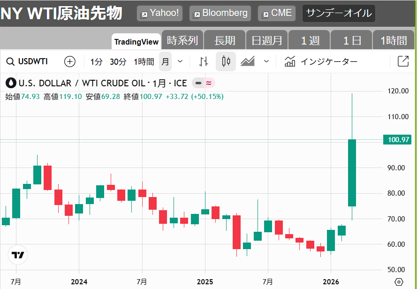
Task: Open chart settings hexagon icon at bottom right
Action: (x=399, y=282)
